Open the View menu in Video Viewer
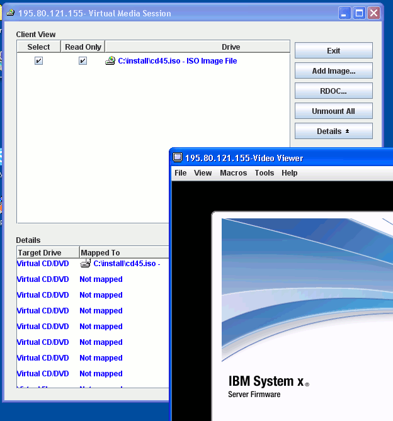The height and width of the screenshot is (421, 393). pyautogui.click(x=203, y=173)
